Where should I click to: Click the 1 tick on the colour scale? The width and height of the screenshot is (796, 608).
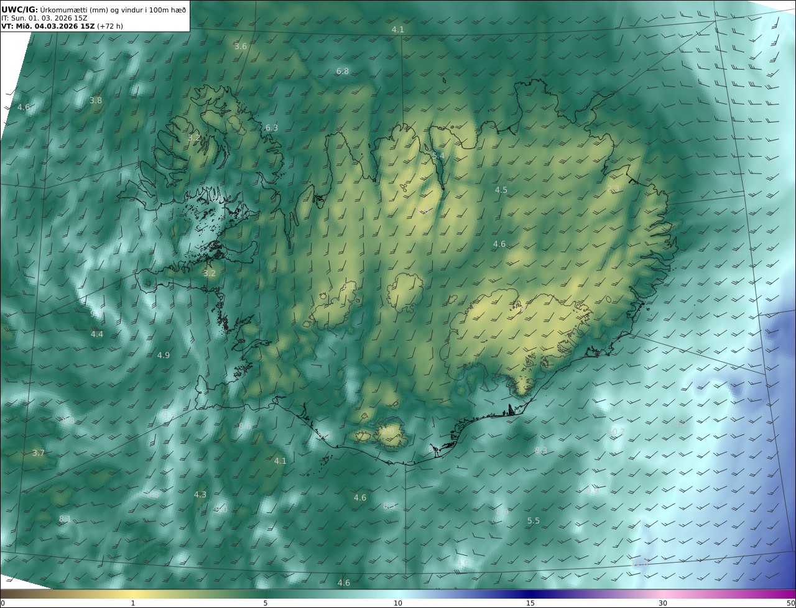point(133,604)
